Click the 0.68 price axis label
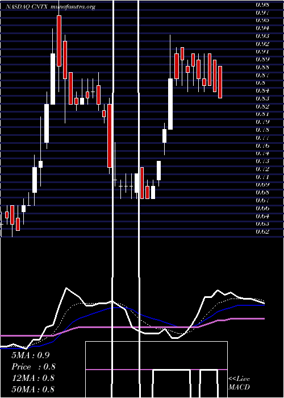This screenshot has width=284, height=398. click(x=262, y=192)
